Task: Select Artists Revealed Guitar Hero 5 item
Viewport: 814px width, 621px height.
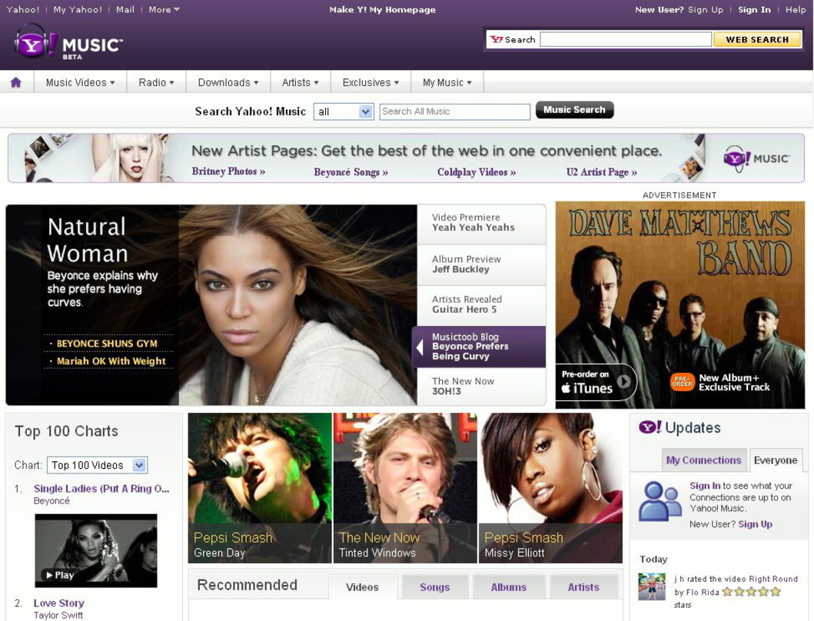Action: point(481,305)
